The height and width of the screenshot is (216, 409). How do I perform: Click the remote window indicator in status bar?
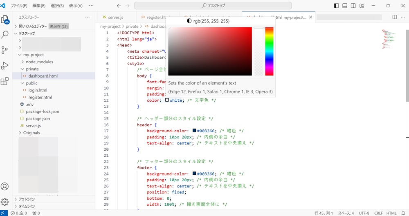click(x=4, y=213)
